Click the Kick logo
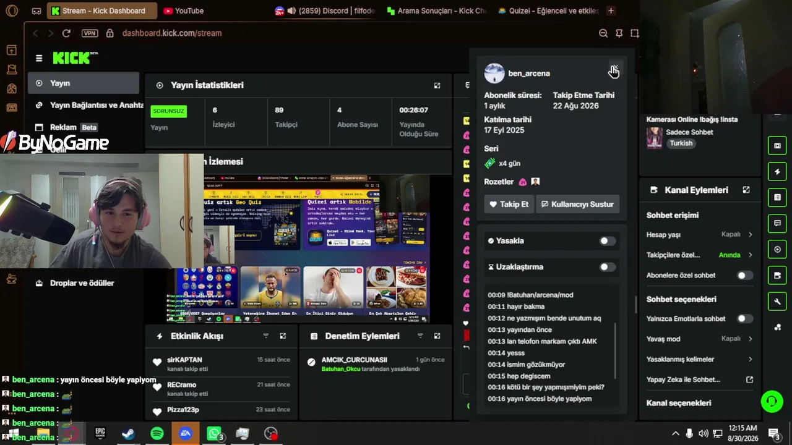Viewport: 792px width, 445px height. tap(75, 57)
